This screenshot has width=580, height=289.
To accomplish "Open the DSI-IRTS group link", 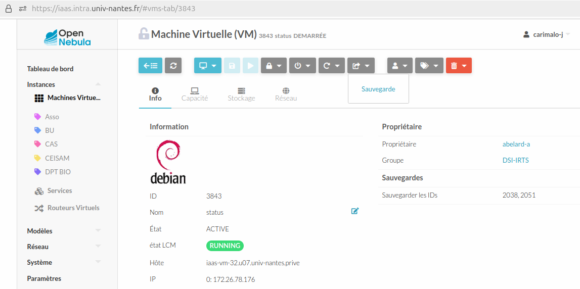I will 515,160.
